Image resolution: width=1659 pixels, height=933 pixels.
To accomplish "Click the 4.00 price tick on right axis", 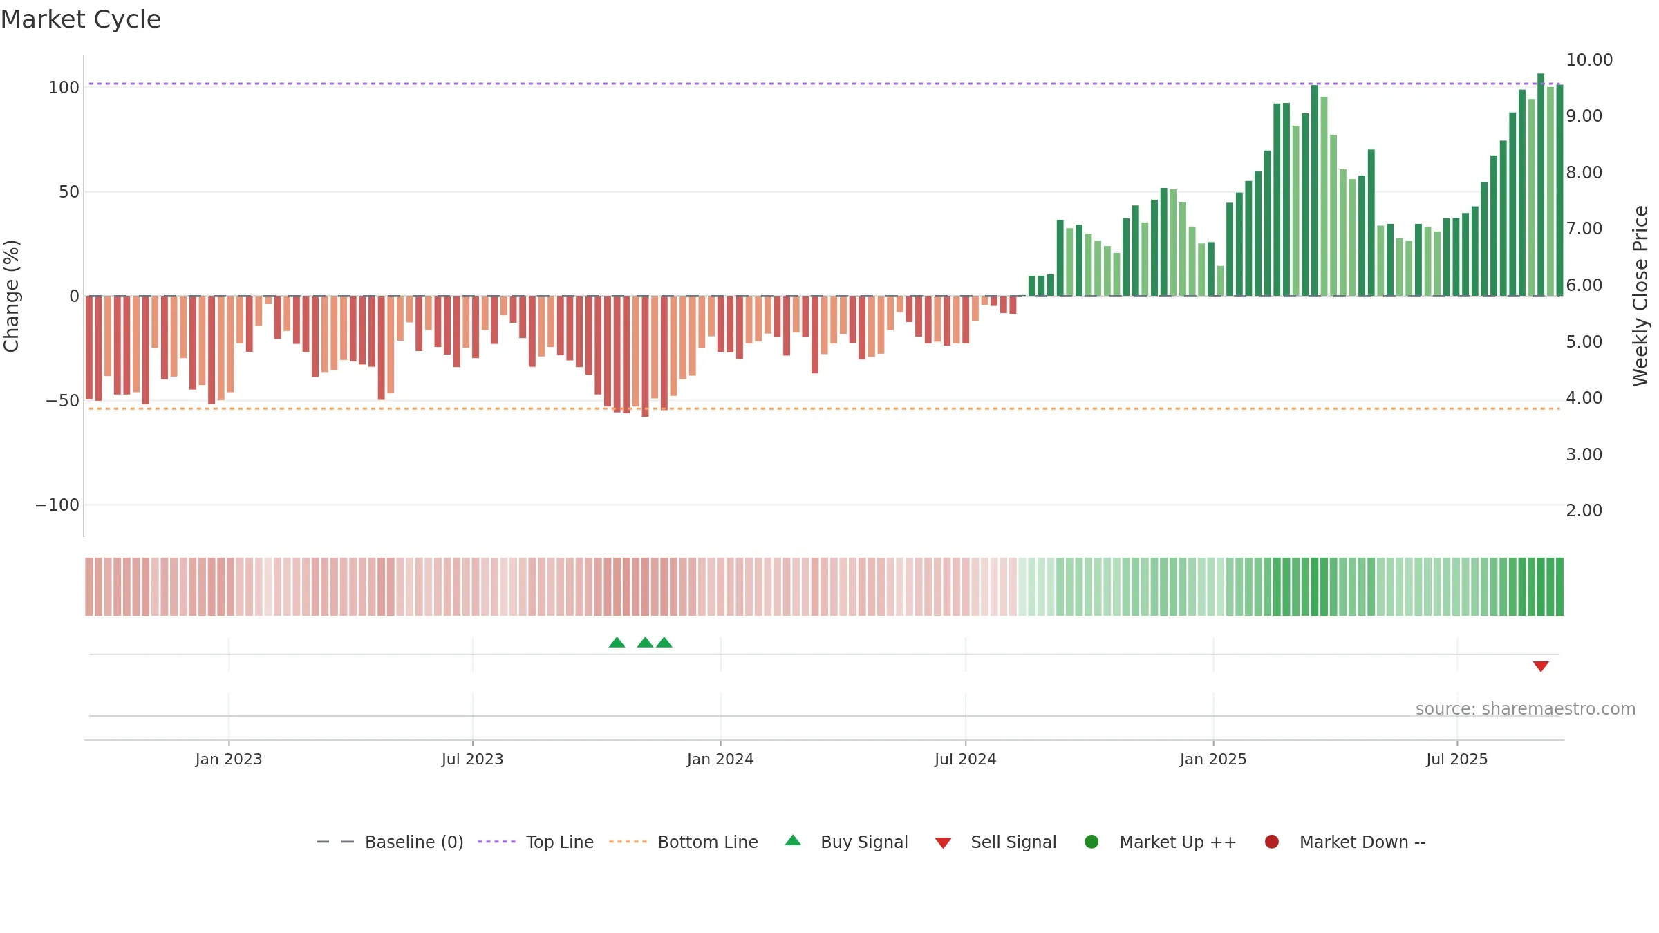I will (x=1584, y=398).
